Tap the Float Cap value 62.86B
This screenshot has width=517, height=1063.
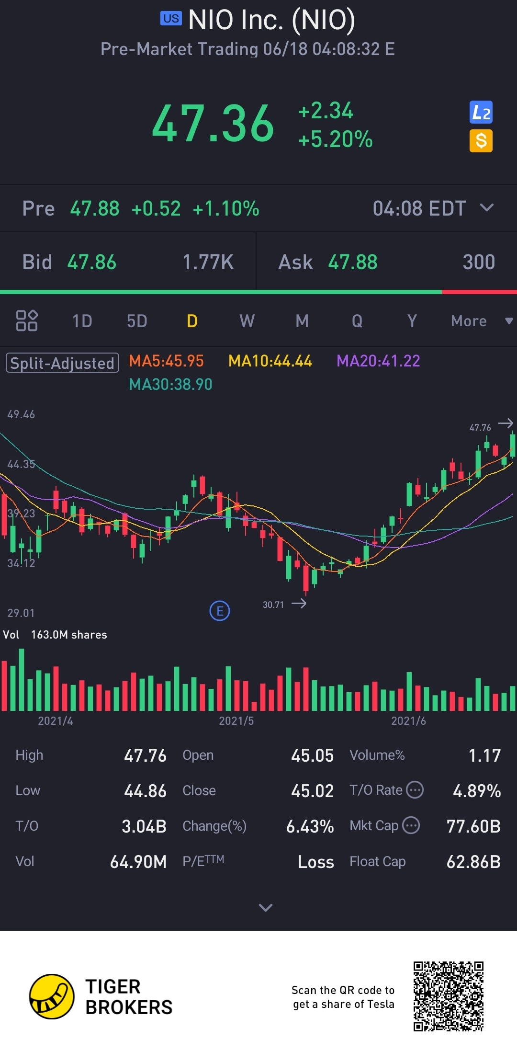click(x=473, y=862)
